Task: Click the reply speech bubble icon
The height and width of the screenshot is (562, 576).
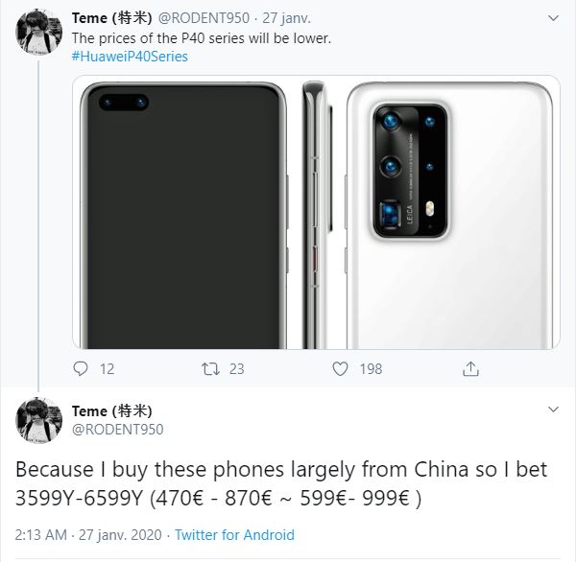Action: click(81, 368)
